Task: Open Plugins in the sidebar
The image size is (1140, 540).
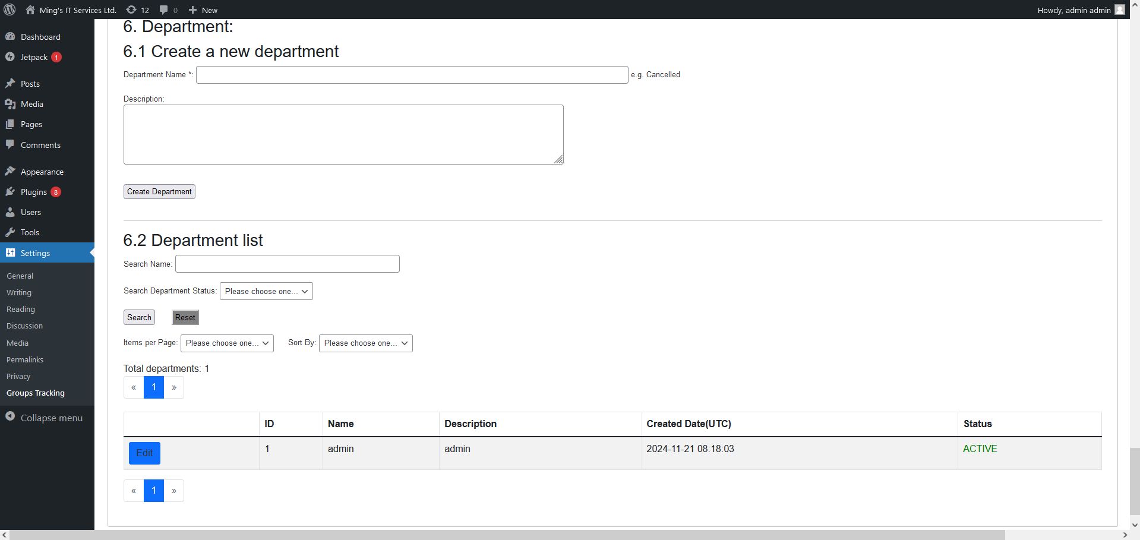Action: click(x=33, y=192)
